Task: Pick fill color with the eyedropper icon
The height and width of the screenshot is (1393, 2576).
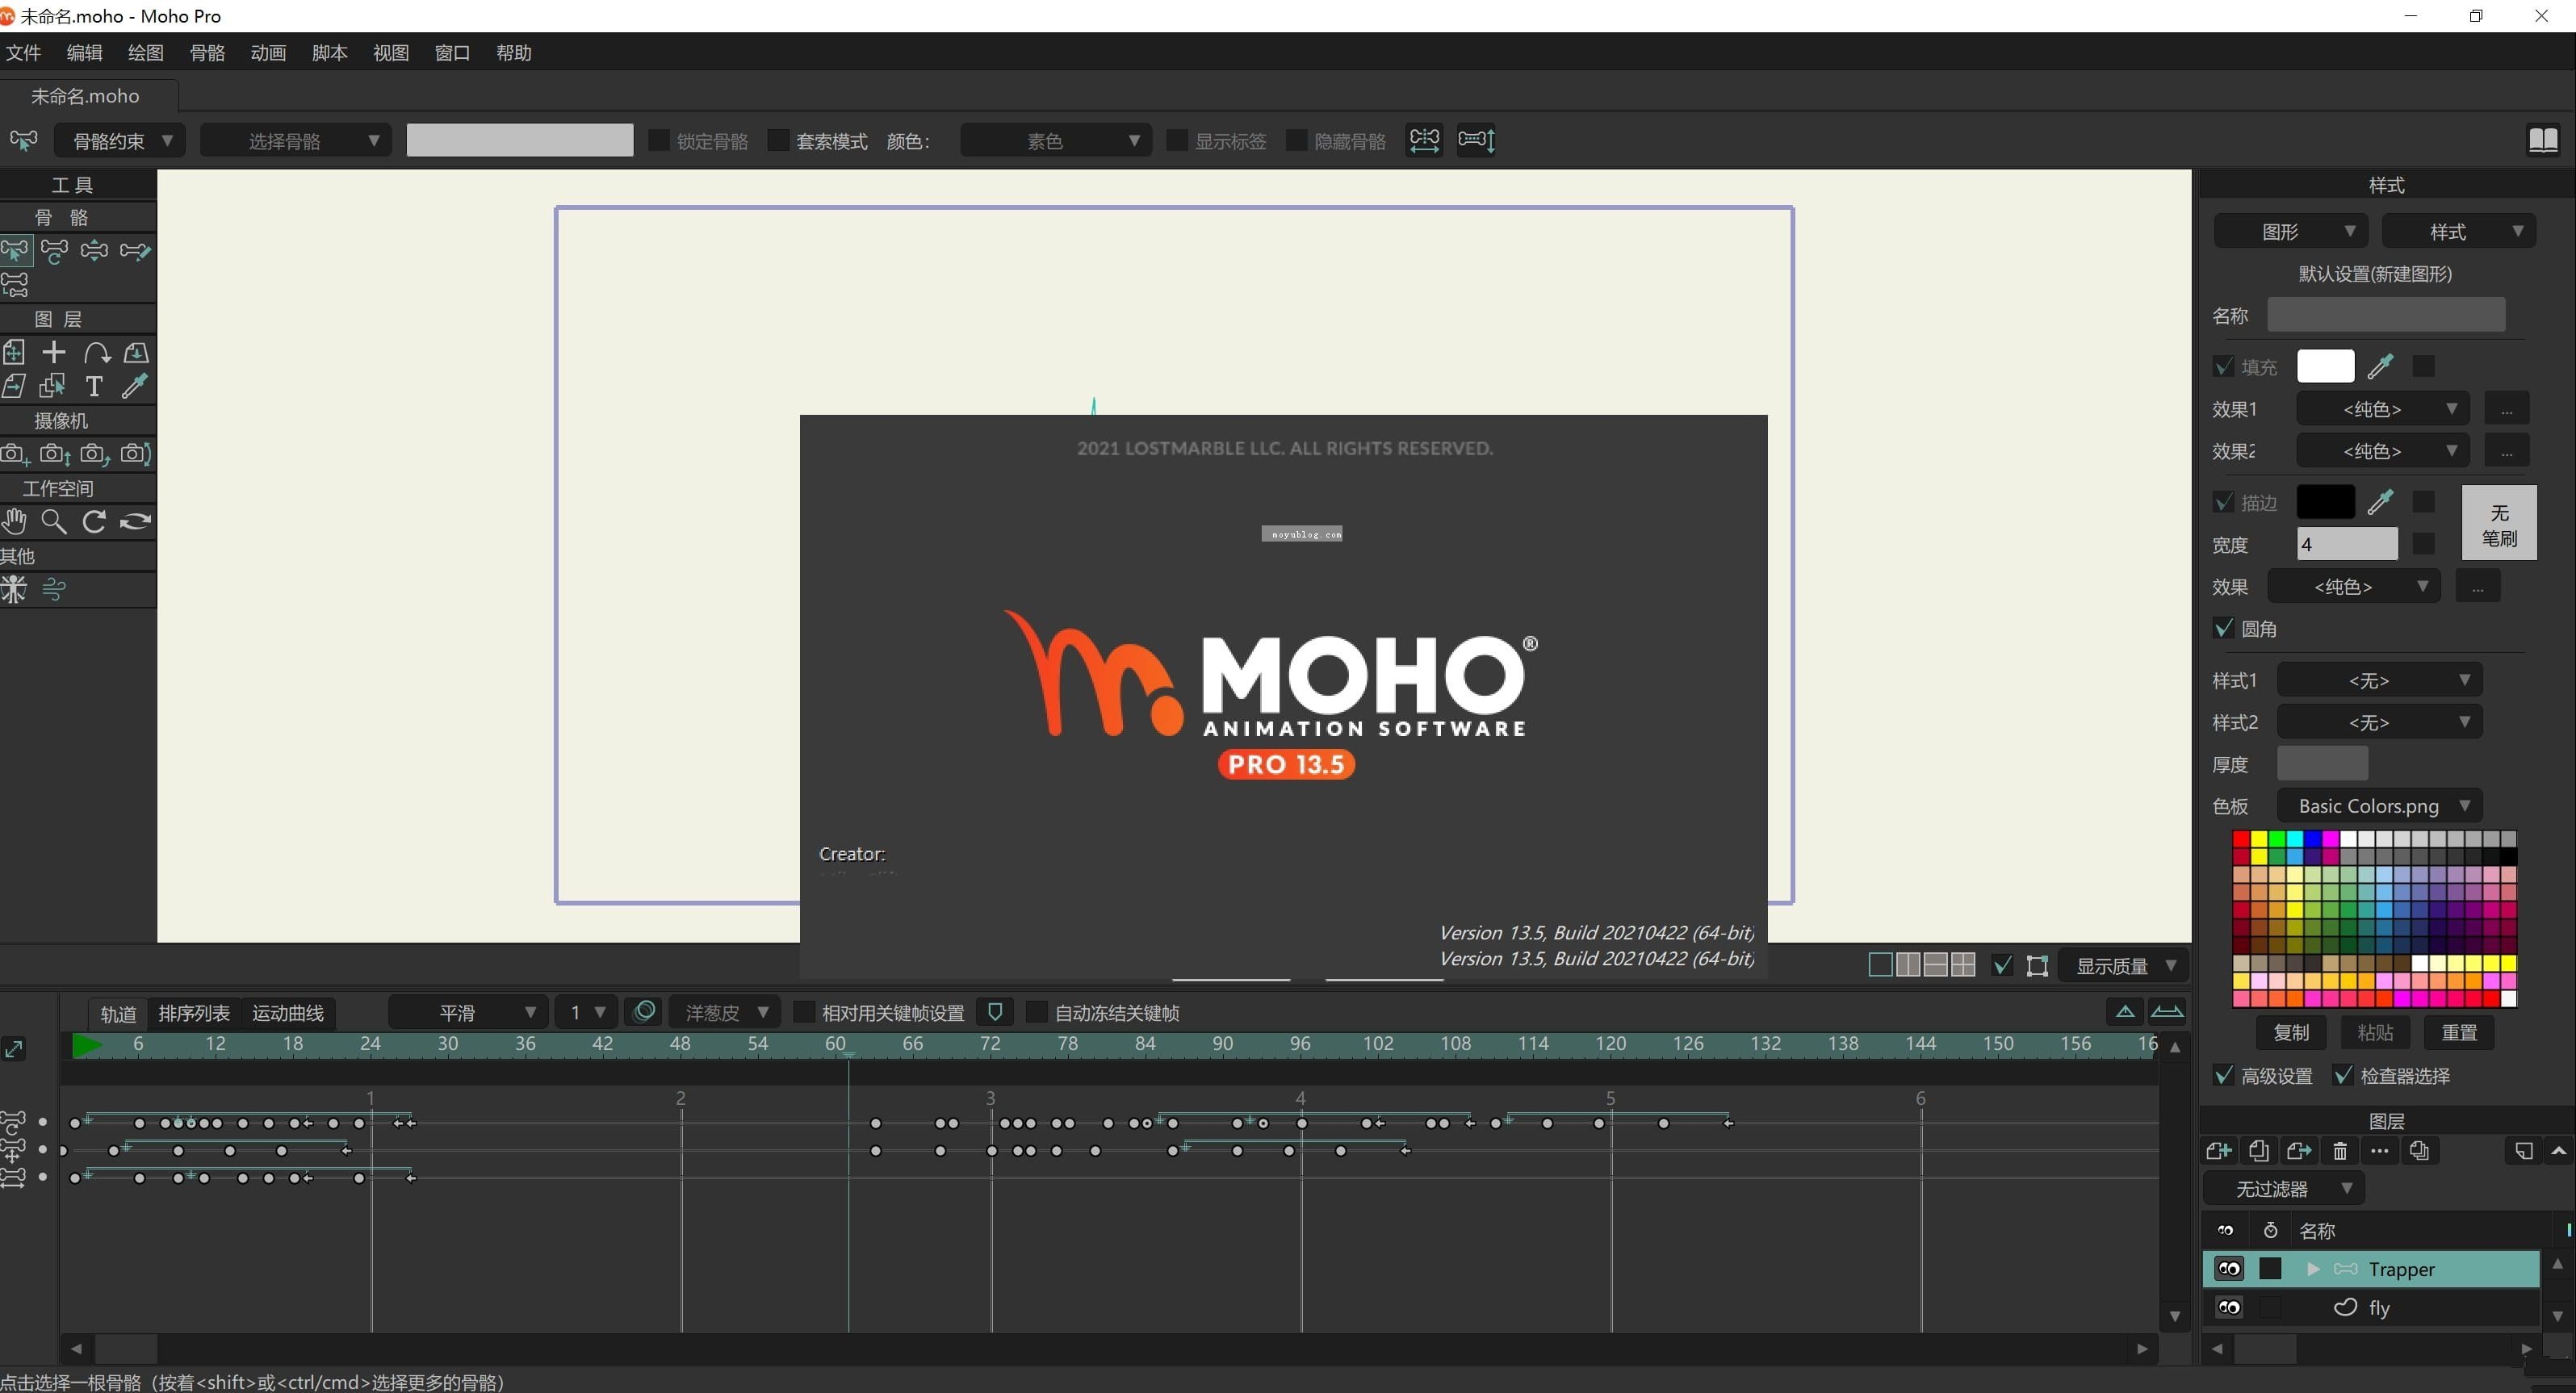Action: click(x=2381, y=366)
